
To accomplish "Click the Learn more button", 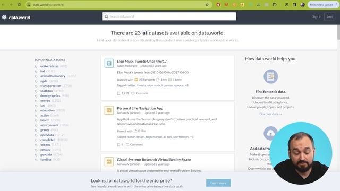I will pos(218,183).
